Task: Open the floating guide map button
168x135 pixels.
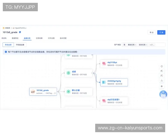Action: point(163,94)
